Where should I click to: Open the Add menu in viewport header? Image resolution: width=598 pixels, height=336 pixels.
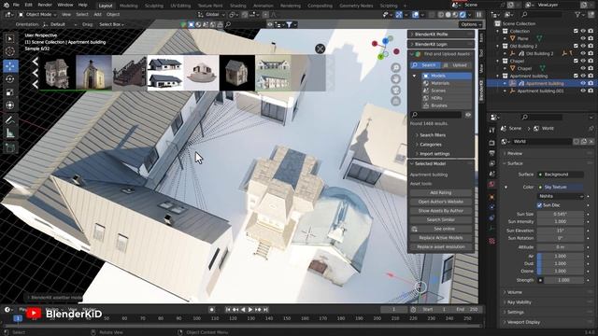pyautogui.click(x=97, y=15)
